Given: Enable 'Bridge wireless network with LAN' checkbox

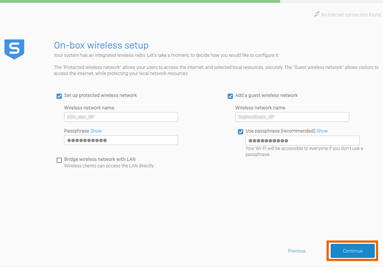Looking at the screenshot, I should [x=59, y=160].
